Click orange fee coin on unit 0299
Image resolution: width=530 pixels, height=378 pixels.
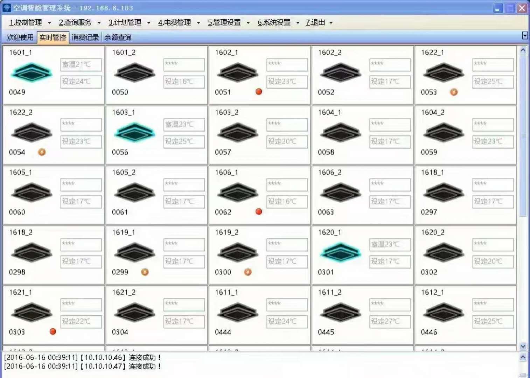[x=145, y=272]
